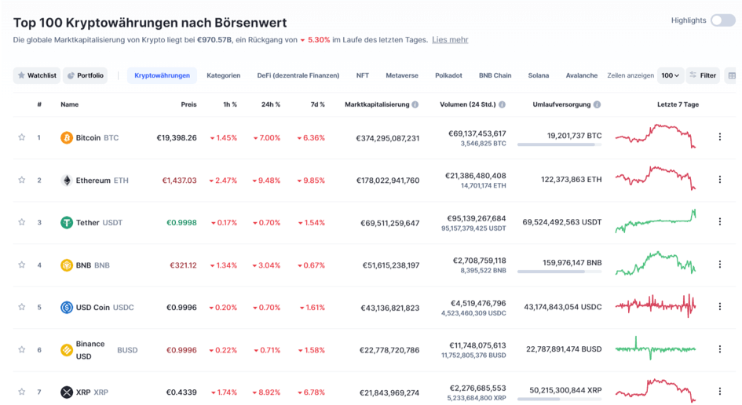
Task: Click the XRP coin logo icon
Action: click(x=67, y=392)
